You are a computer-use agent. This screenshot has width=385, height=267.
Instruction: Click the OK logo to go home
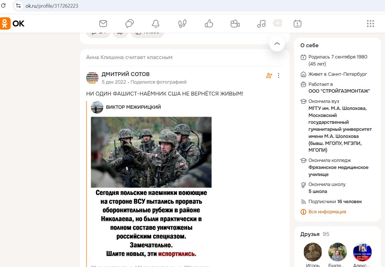[x=13, y=23]
